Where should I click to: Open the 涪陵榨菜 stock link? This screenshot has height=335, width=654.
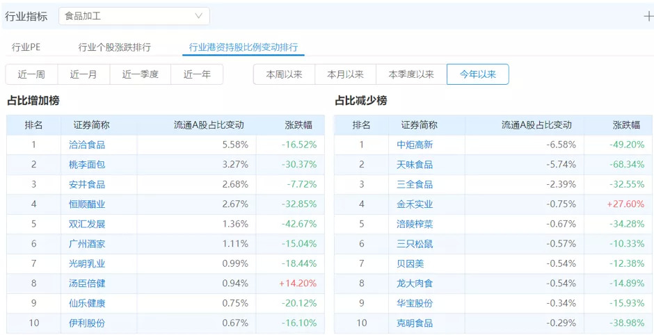pos(415,224)
